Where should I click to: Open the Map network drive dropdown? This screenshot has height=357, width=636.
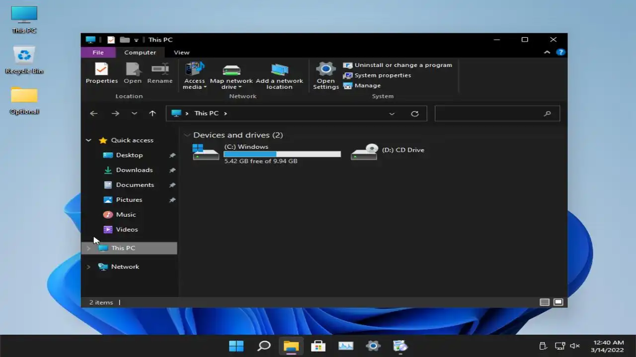pos(231,76)
